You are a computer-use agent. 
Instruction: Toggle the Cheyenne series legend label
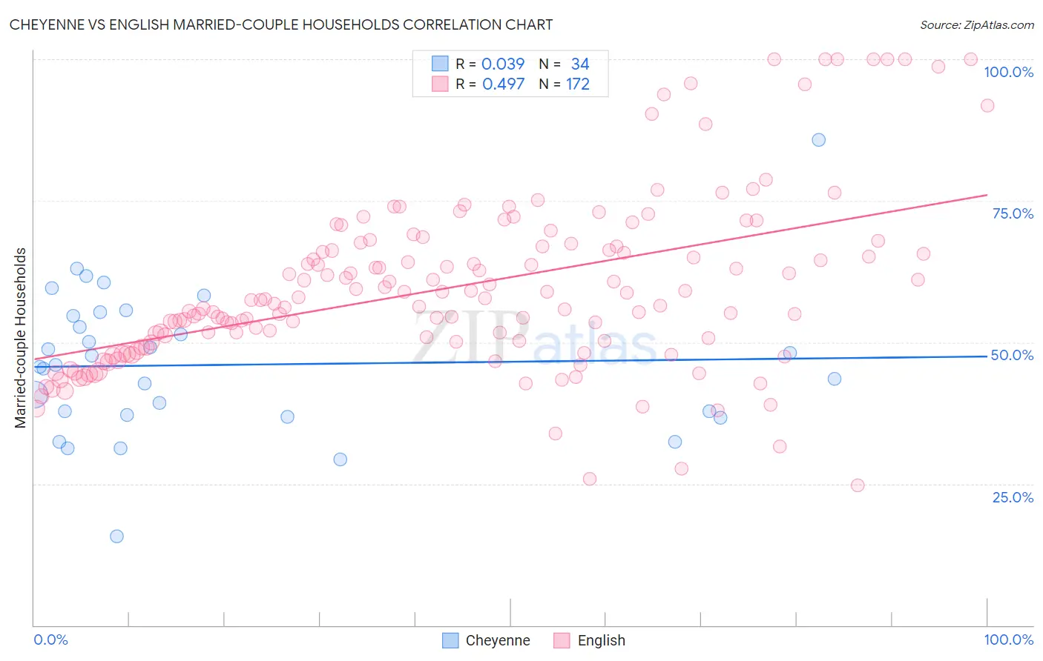(498, 640)
